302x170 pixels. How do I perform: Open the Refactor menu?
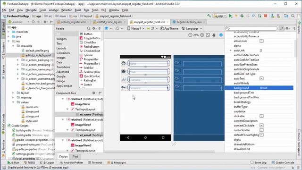(x=67, y=10)
